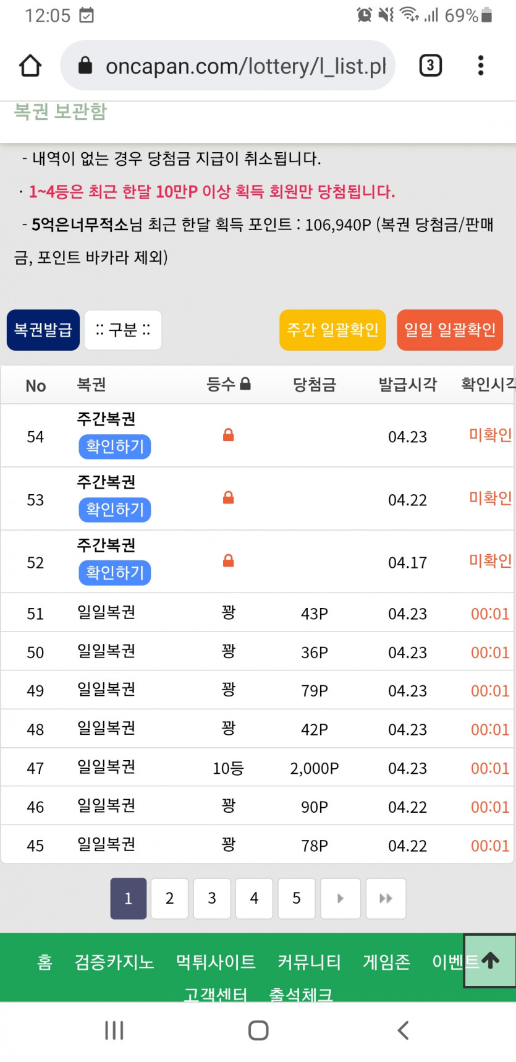
Task: Click the 복권 보관함 heading
Action: coord(61,111)
